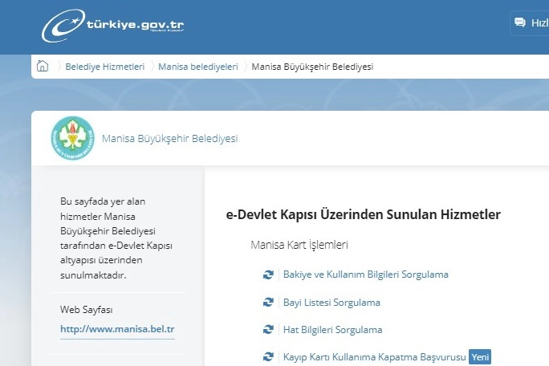This screenshot has height=366, width=549.
Task: Click the speech bubble chat icon
Action: coord(520,22)
